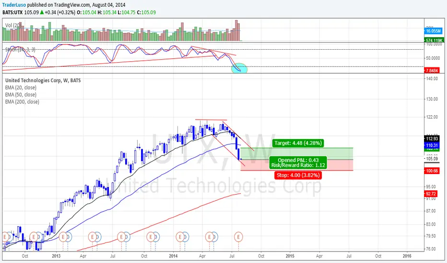Click the red 100.66 stop price label

coord(432,171)
